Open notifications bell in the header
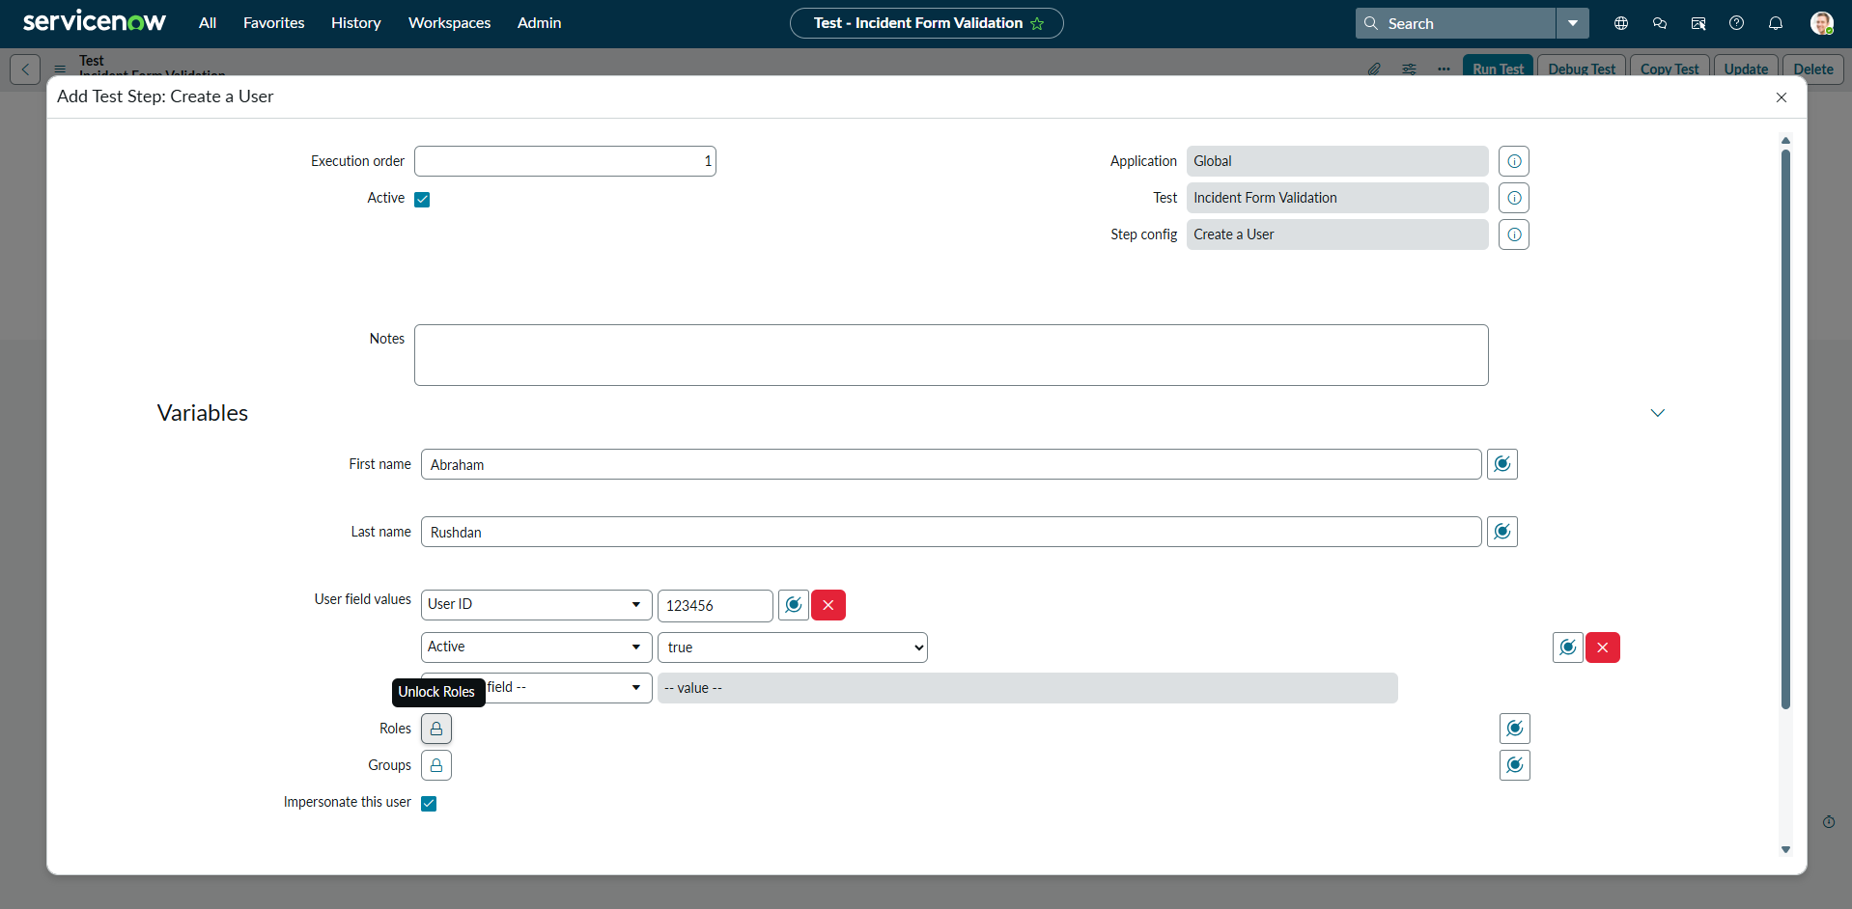 [x=1775, y=23]
